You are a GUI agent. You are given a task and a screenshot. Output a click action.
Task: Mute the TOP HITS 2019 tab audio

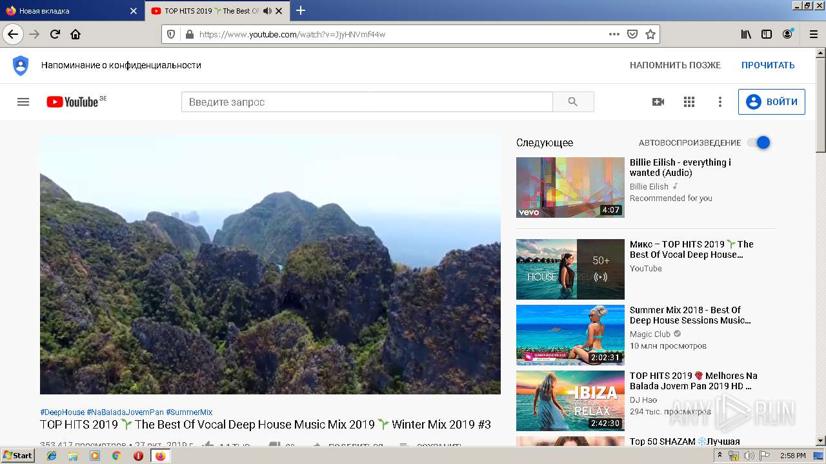click(x=267, y=11)
